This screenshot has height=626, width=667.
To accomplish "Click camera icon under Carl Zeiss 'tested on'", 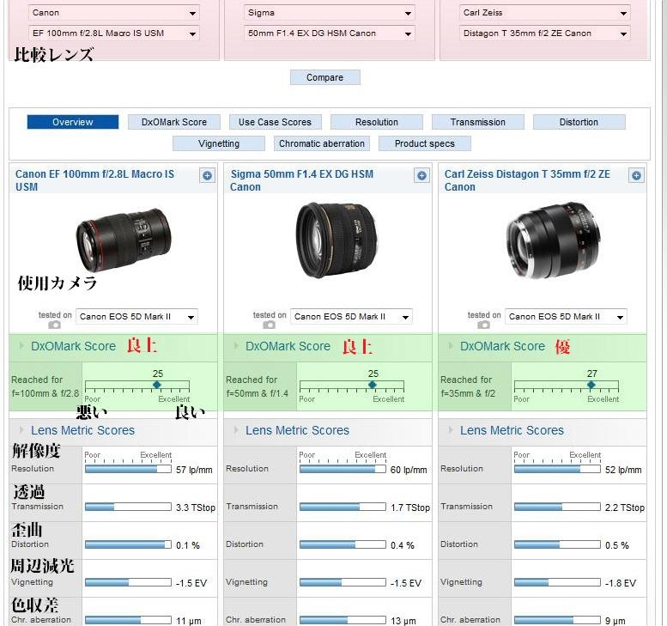I will click(483, 325).
